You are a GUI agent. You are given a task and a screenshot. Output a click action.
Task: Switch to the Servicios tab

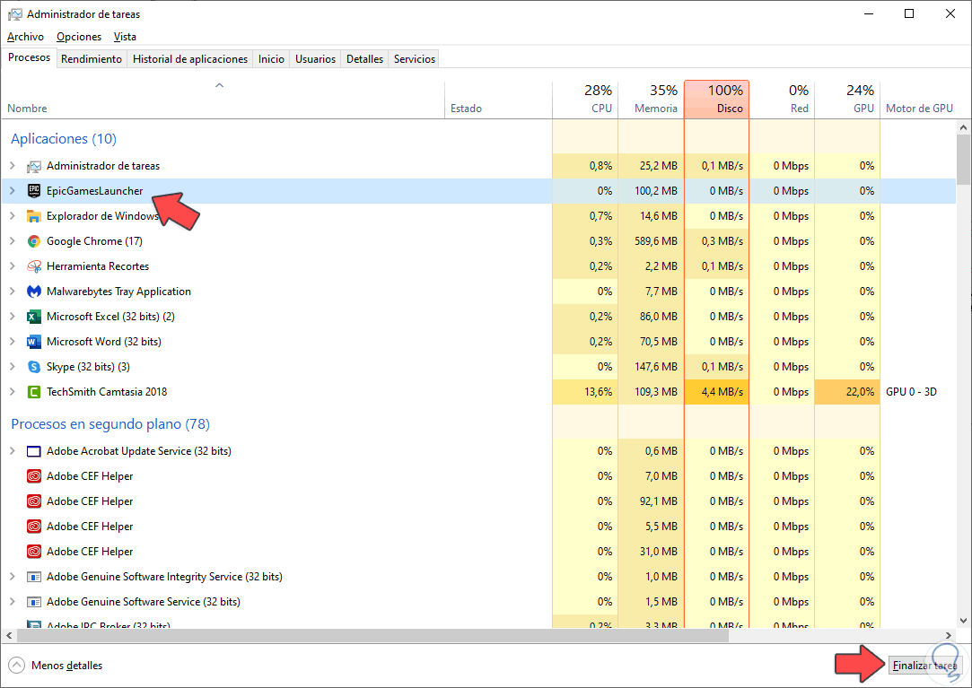pyautogui.click(x=415, y=59)
